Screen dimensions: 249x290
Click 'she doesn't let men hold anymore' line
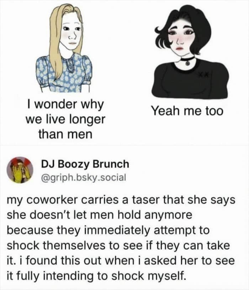(100, 215)
